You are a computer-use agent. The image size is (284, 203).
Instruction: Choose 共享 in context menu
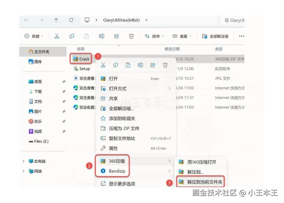click(136, 98)
